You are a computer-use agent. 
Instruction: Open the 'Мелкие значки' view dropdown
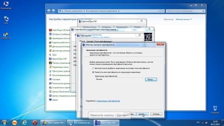pyautogui.click(x=183, y=19)
